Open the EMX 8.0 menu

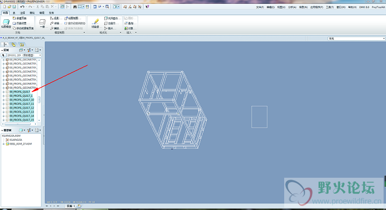tap(364, 7)
